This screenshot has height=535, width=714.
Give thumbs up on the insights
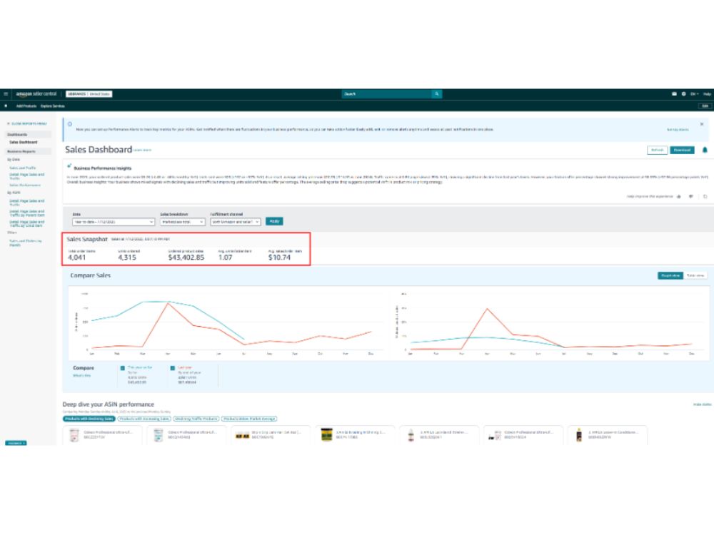point(679,197)
